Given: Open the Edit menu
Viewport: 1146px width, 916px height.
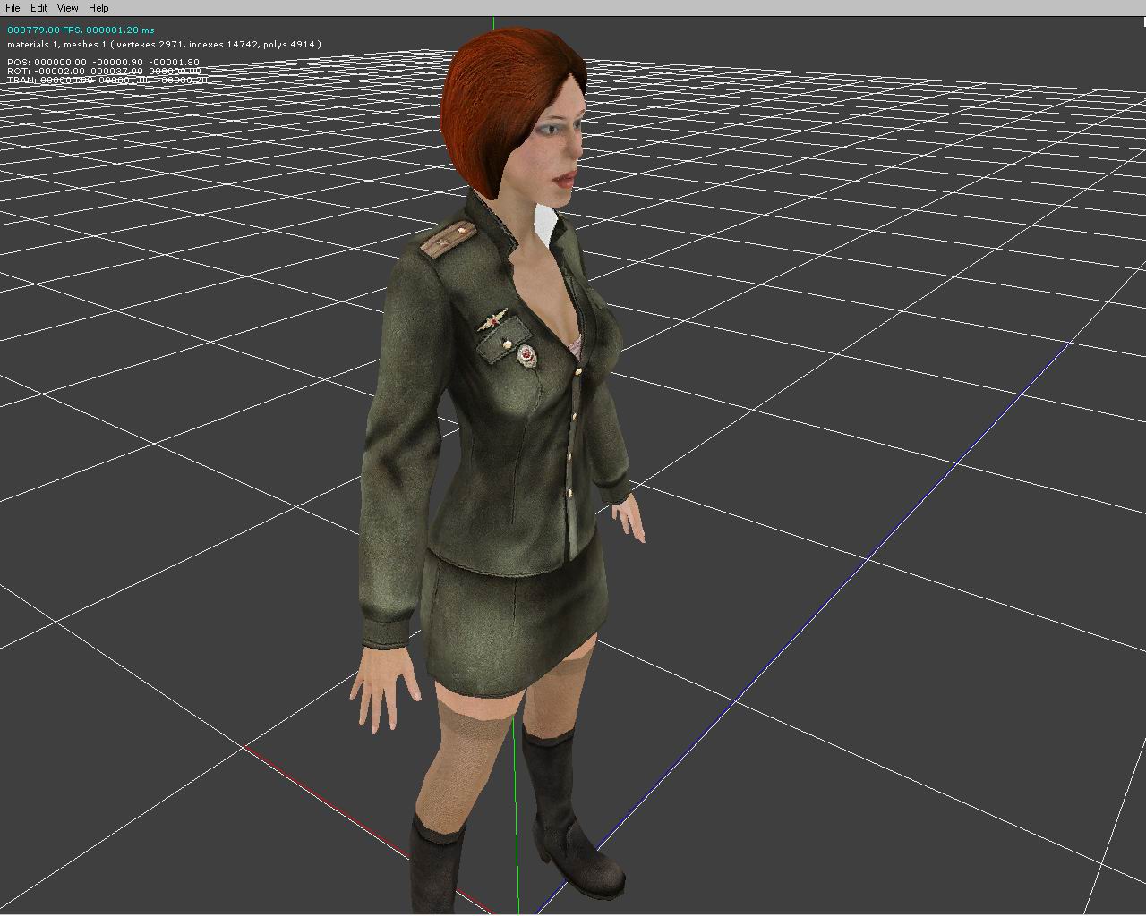Looking at the screenshot, I should (38, 8).
